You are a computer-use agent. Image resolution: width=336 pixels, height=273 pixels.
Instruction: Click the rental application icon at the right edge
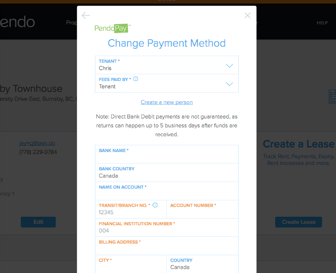pos(333,97)
